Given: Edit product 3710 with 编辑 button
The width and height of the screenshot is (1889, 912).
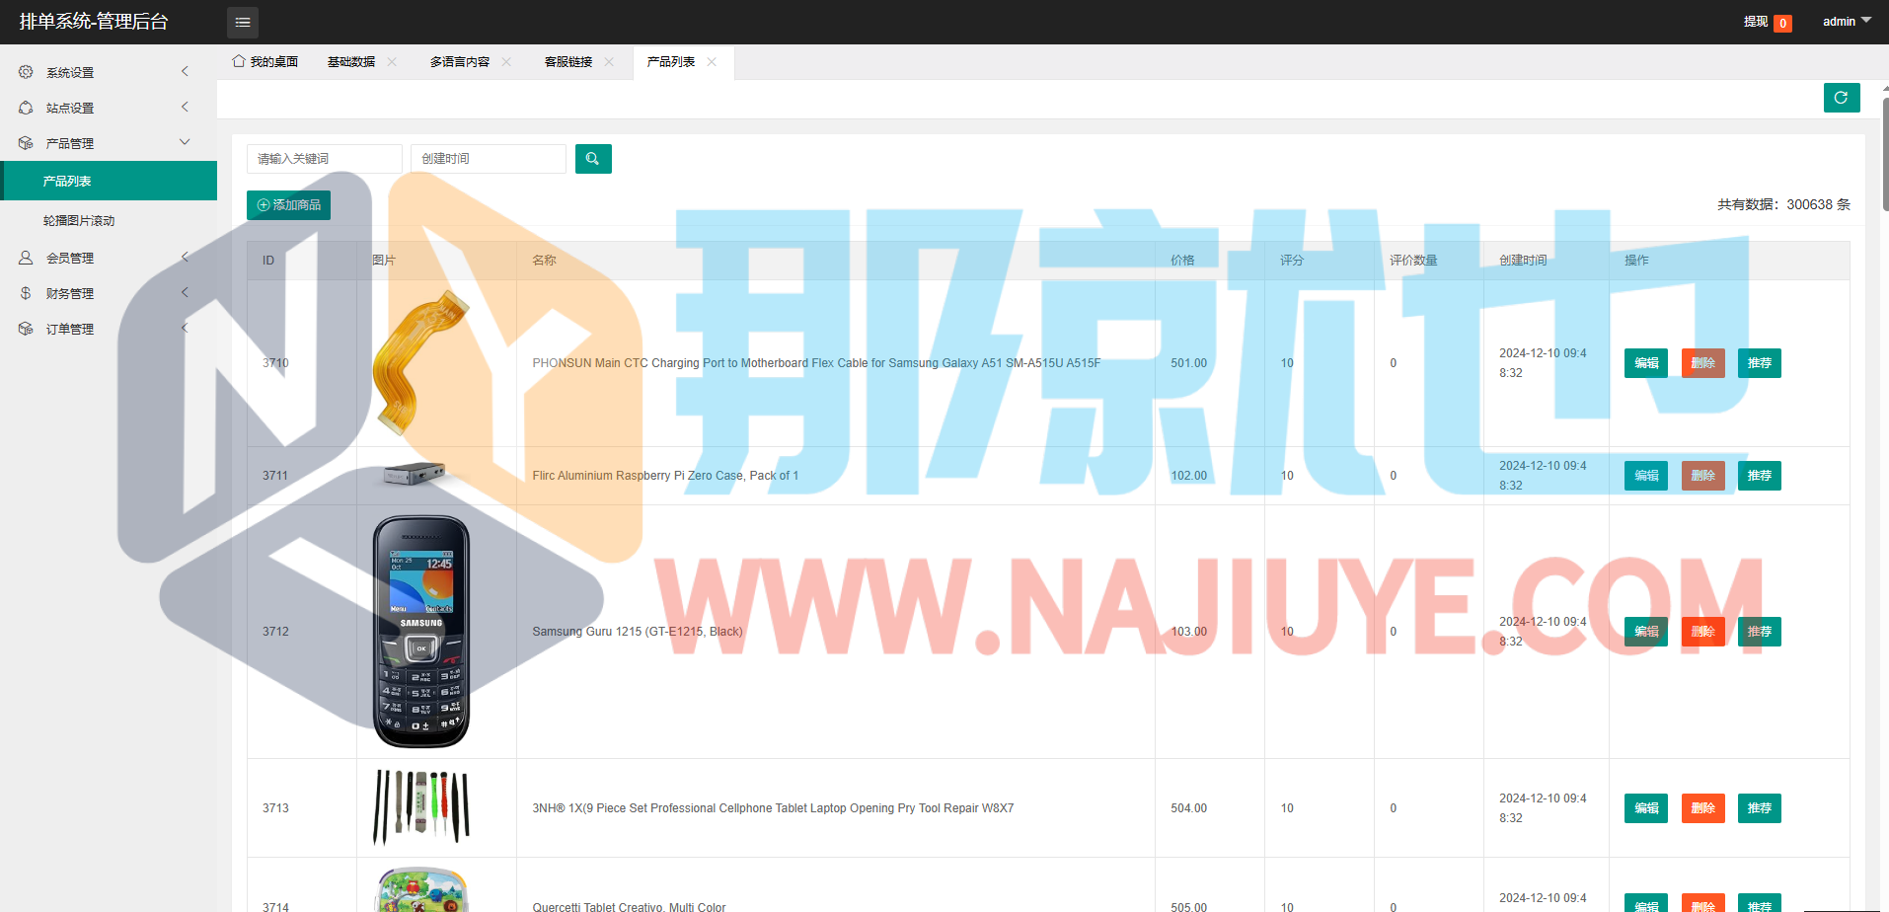Looking at the screenshot, I should [1645, 363].
